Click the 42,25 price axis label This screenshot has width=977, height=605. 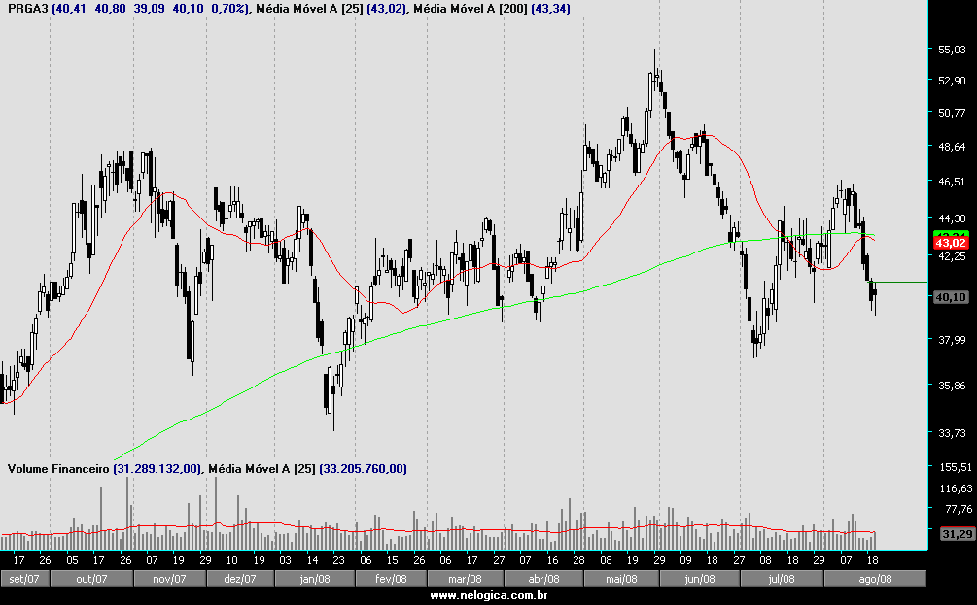(x=952, y=256)
